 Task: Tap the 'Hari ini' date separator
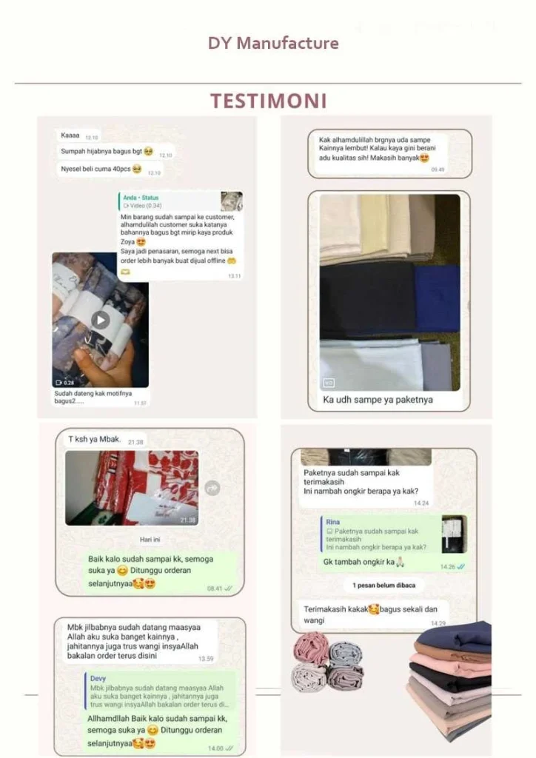150,540
